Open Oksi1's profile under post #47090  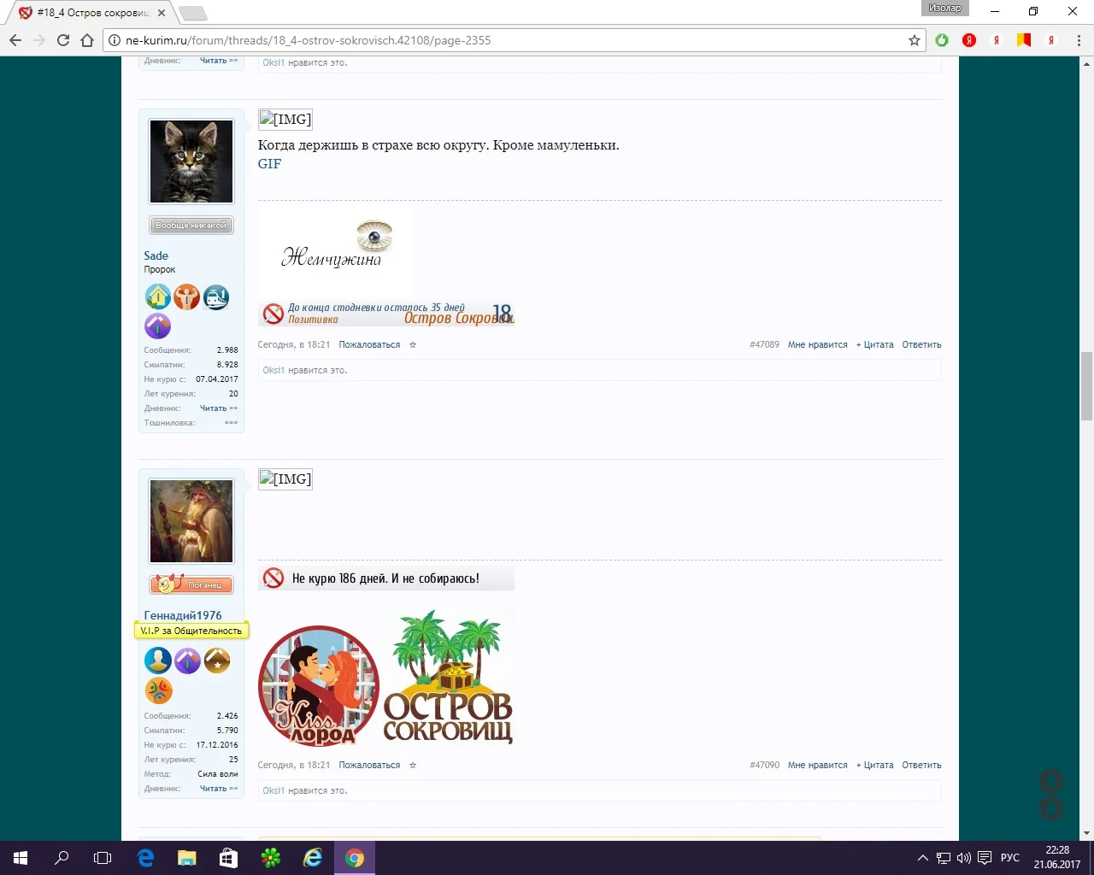point(273,791)
